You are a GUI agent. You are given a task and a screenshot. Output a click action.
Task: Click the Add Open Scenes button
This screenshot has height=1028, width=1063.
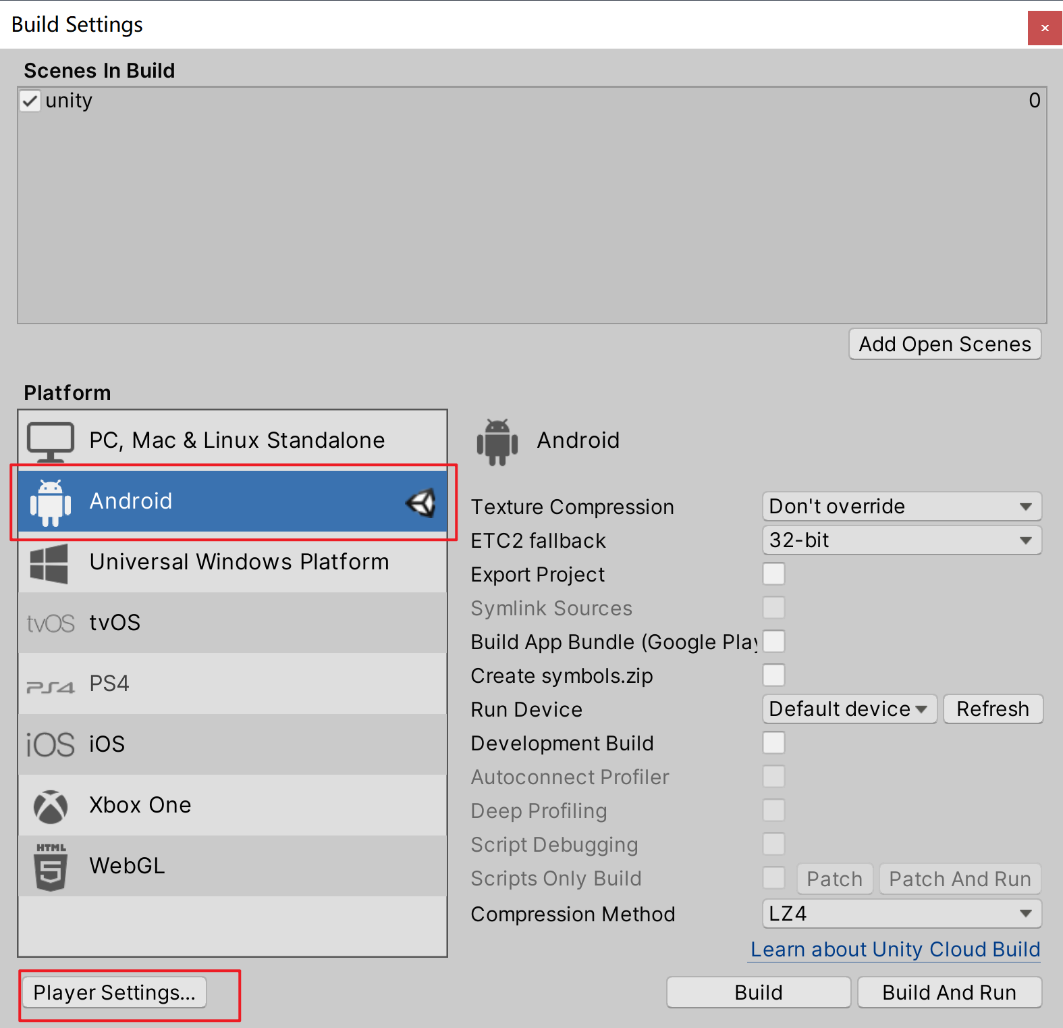(x=945, y=344)
